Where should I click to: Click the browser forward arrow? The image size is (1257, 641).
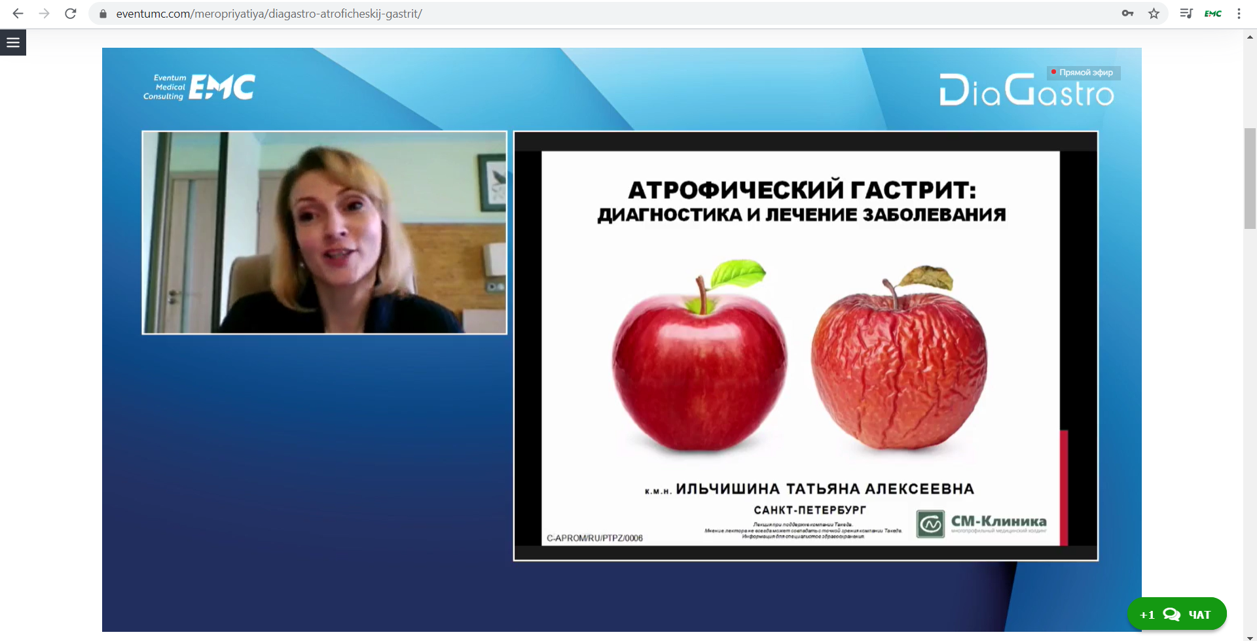pos(44,14)
